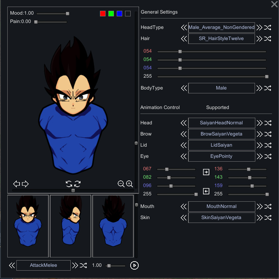
Task: Open the SR_HairStyleTwelve hair selector
Action: [221, 39]
